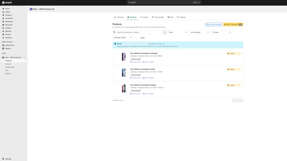Click the Oxygen snowboard thumbnail

pyautogui.click(x=124, y=88)
